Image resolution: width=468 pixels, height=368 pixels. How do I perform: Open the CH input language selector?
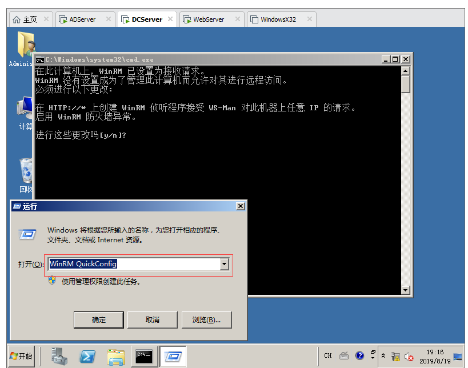[328, 355]
